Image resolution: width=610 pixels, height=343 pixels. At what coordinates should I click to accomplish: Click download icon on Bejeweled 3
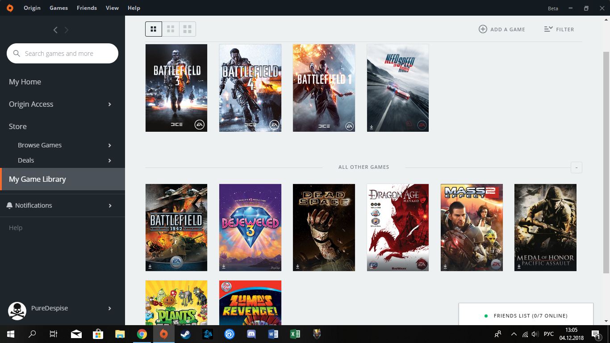(224, 267)
